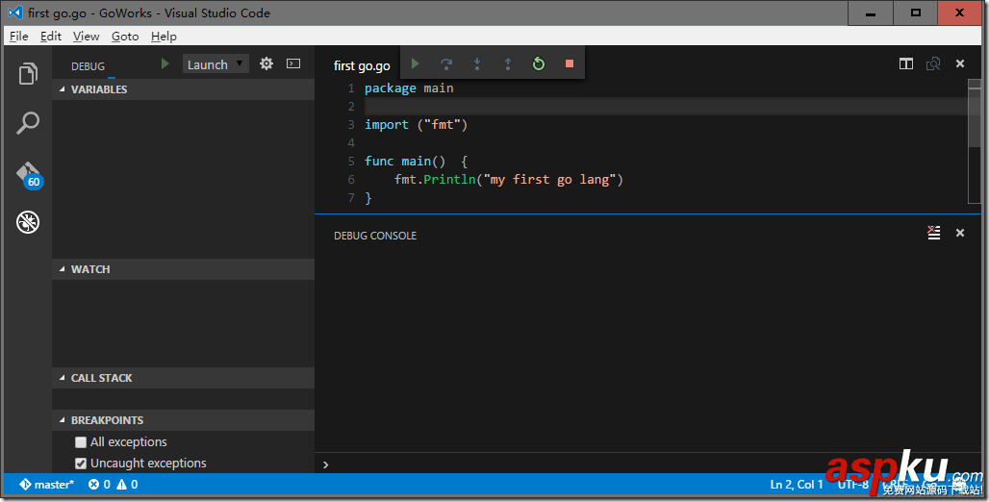Clear the debug console output
989x502 pixels.
tap(933, 233)
